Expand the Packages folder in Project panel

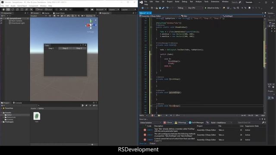tap(2, 122)
